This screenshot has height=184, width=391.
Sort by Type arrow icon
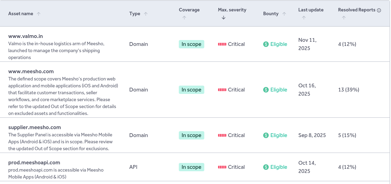click(146, 14)
